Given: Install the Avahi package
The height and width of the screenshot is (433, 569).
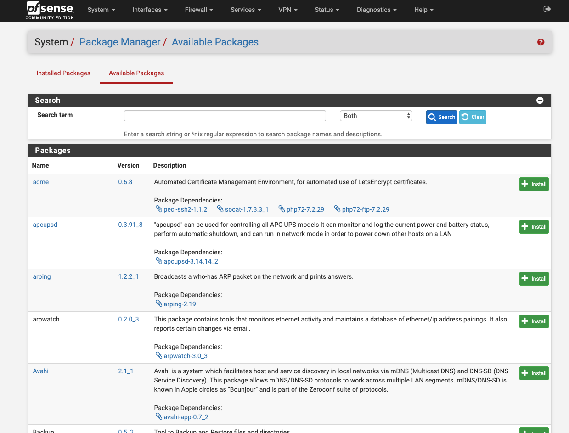Looking at the screenshot, I should coord(534,373).
